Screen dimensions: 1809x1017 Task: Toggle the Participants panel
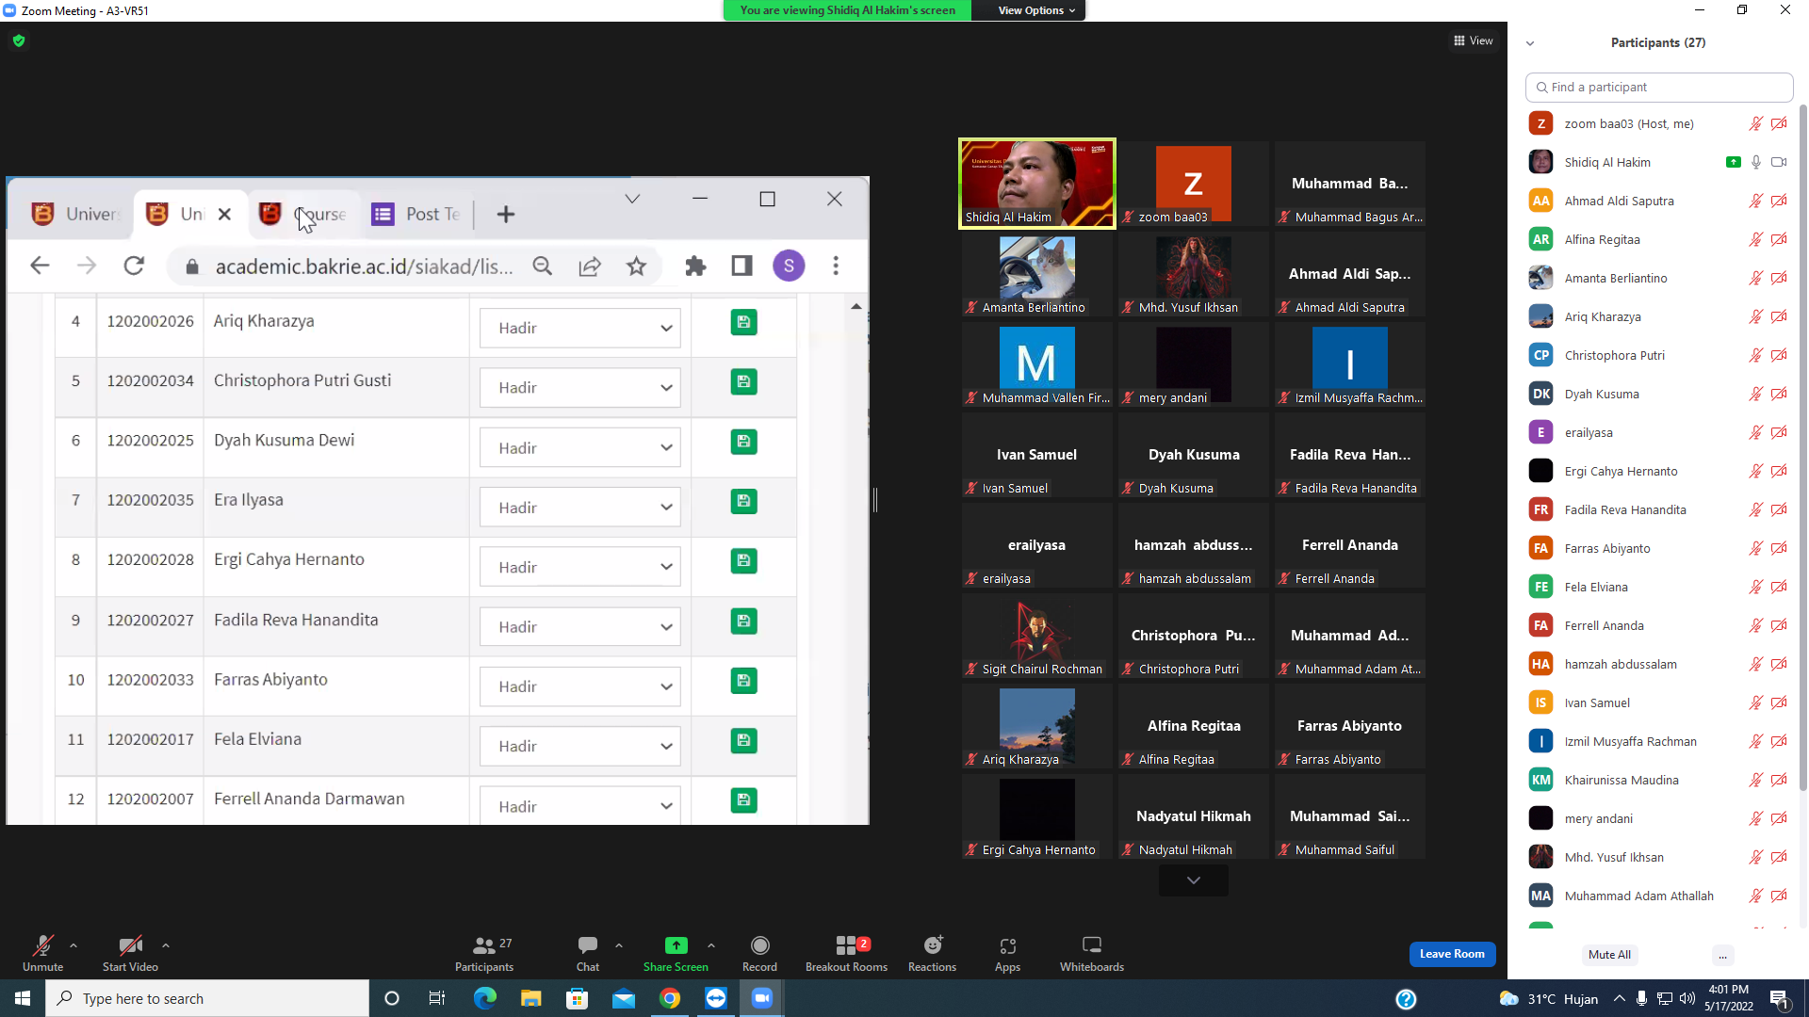pos(484,952)
